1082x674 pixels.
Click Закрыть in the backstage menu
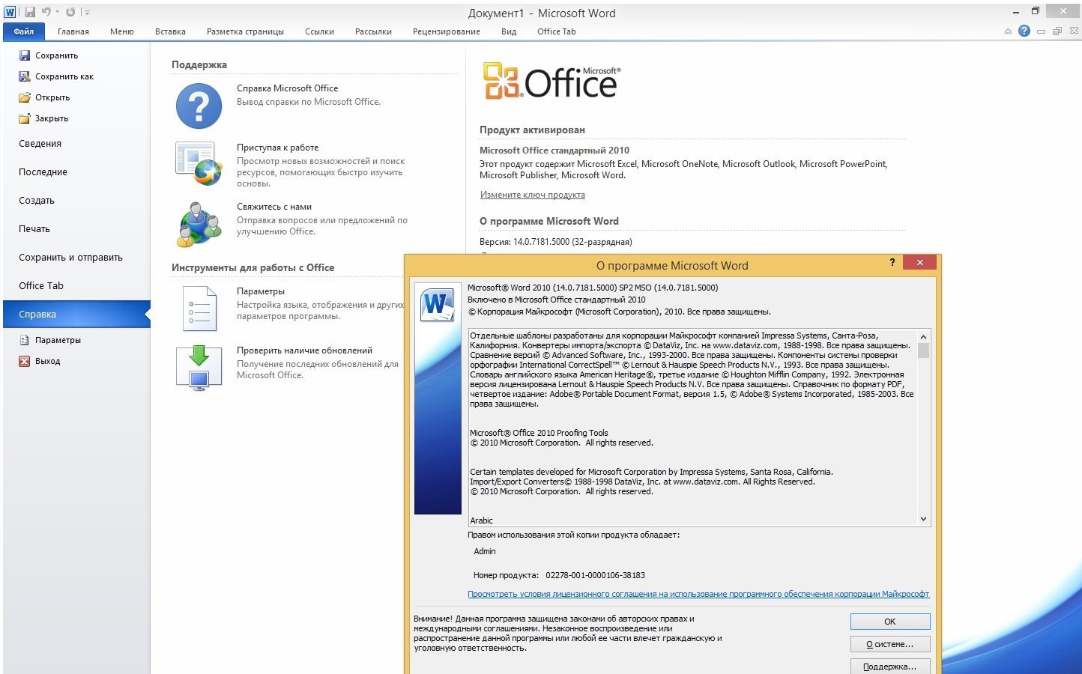(43, 118)
